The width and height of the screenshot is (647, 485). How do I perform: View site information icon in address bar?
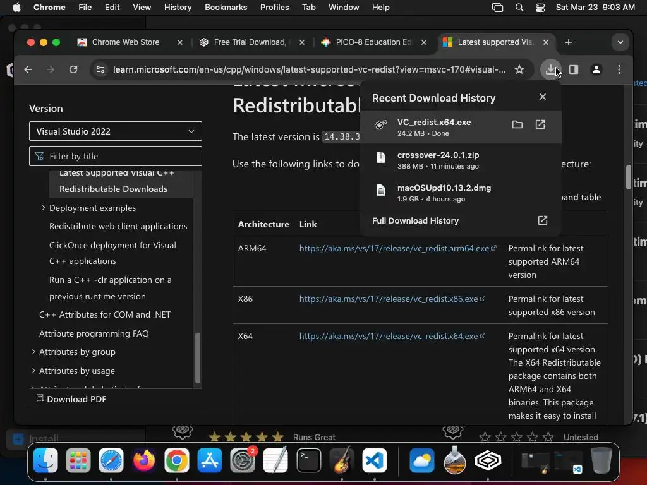[x=100, y=69]
